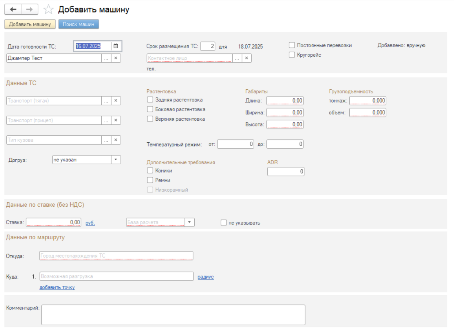Screen dimensions: 454x333
Task: Open selection for trailer transport field
Action: (106, 120)
